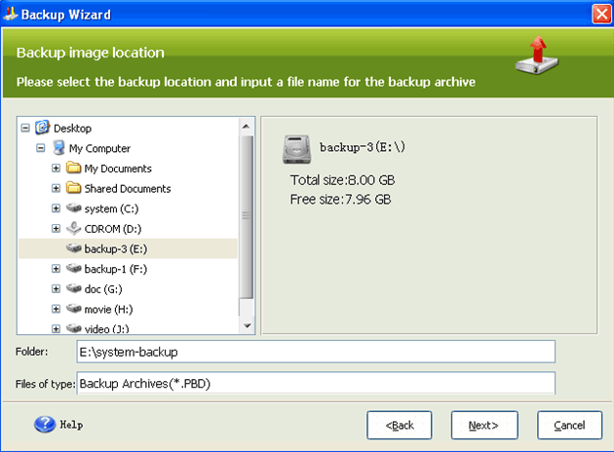Select video (J:) label
The height and width of the screenshot is (452, 614).
(106, 328)
